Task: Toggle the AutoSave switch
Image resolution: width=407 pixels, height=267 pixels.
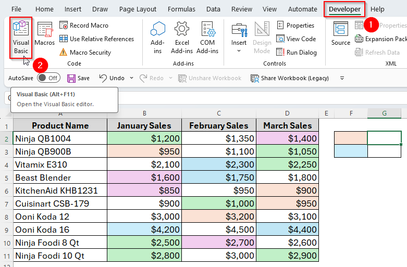Action: pyautogui.click(x=48, y=78)
